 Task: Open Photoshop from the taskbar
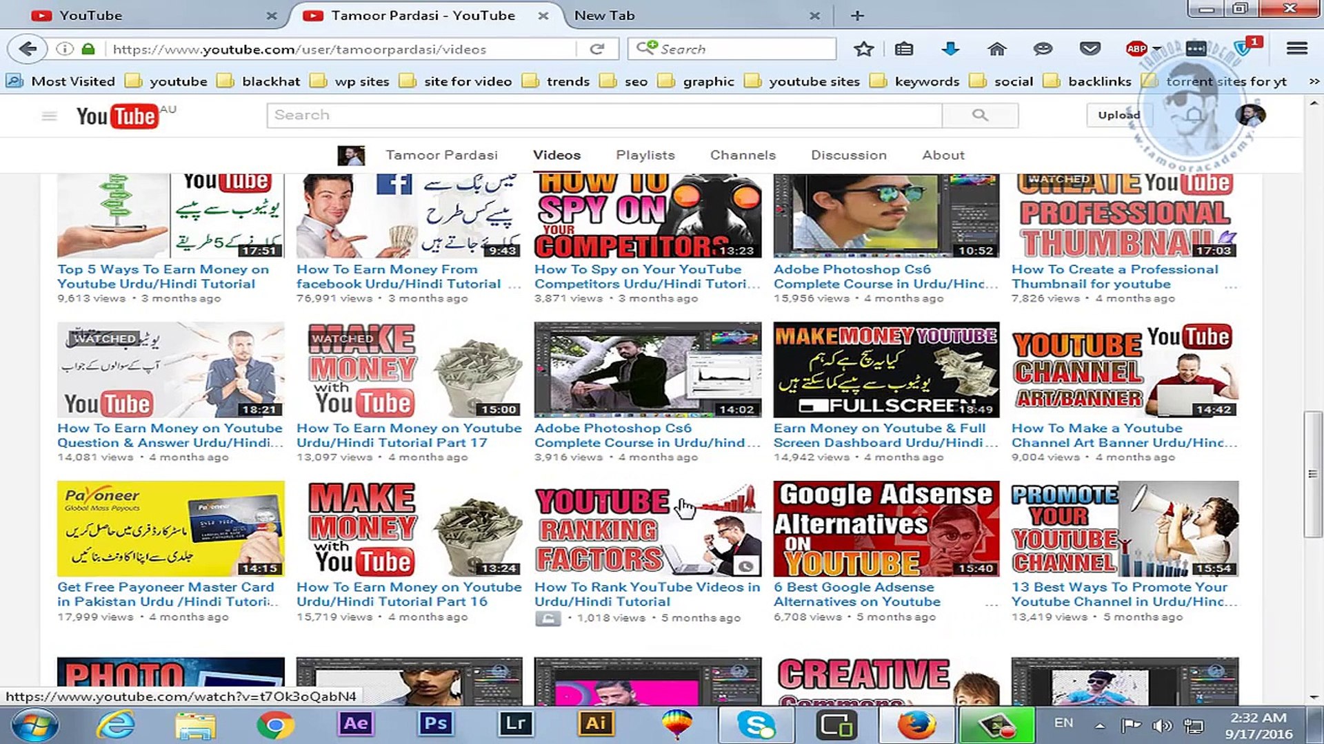435,723
